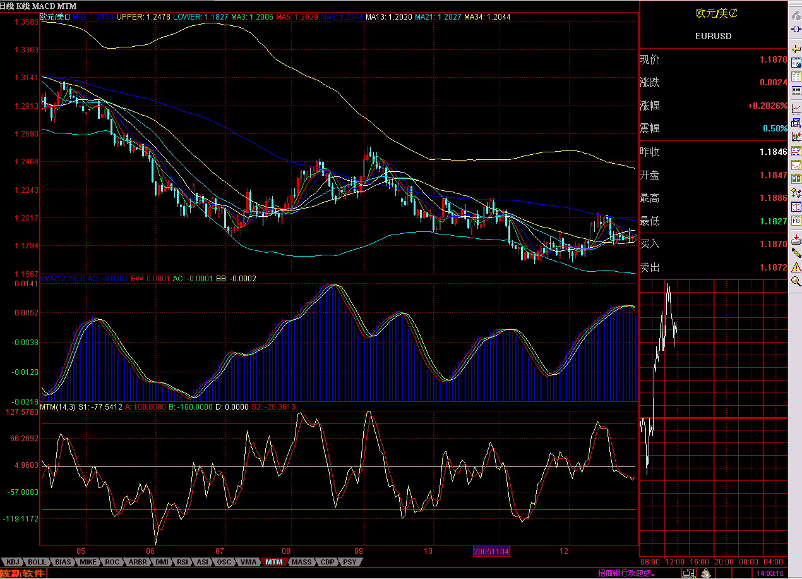Switch to the ASI indicator tab
Image resolution: width=802 pixels, height=579 pixels.
point(203,561)
